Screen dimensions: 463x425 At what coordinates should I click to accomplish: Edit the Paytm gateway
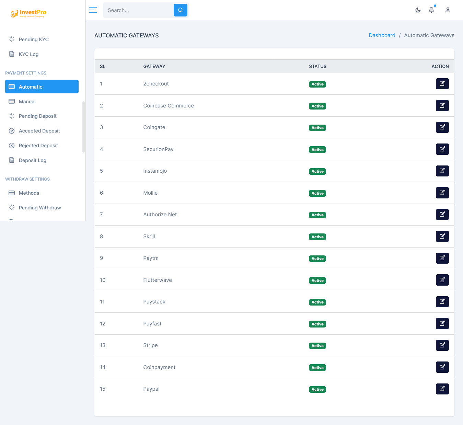point(442,258)
